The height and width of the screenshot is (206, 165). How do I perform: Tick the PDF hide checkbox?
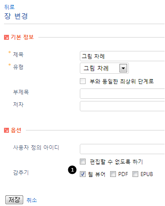coord(113,174)
